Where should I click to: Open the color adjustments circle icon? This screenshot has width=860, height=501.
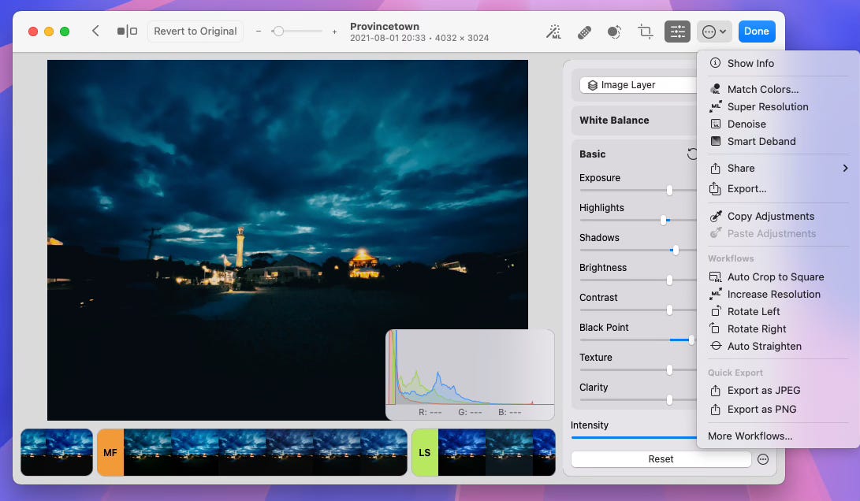pyautogui.click(x=614, y=32)
